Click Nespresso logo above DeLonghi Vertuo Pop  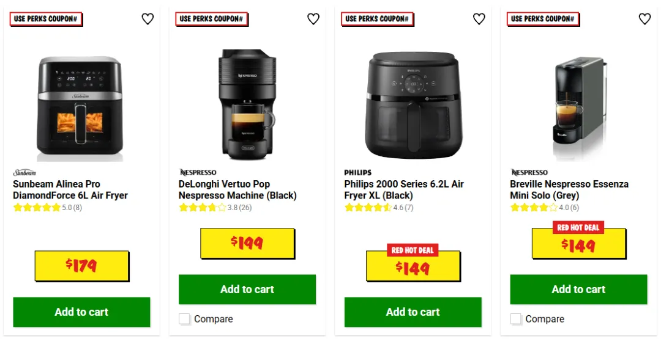tap(198, 172)
